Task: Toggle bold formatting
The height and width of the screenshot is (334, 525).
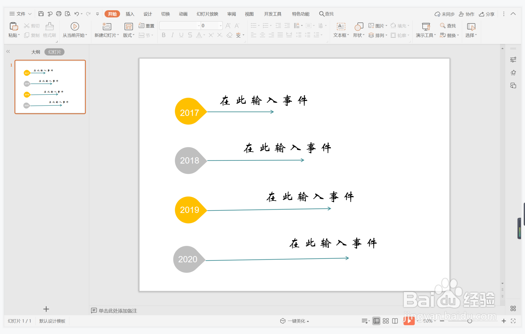Action: (164, 35)
